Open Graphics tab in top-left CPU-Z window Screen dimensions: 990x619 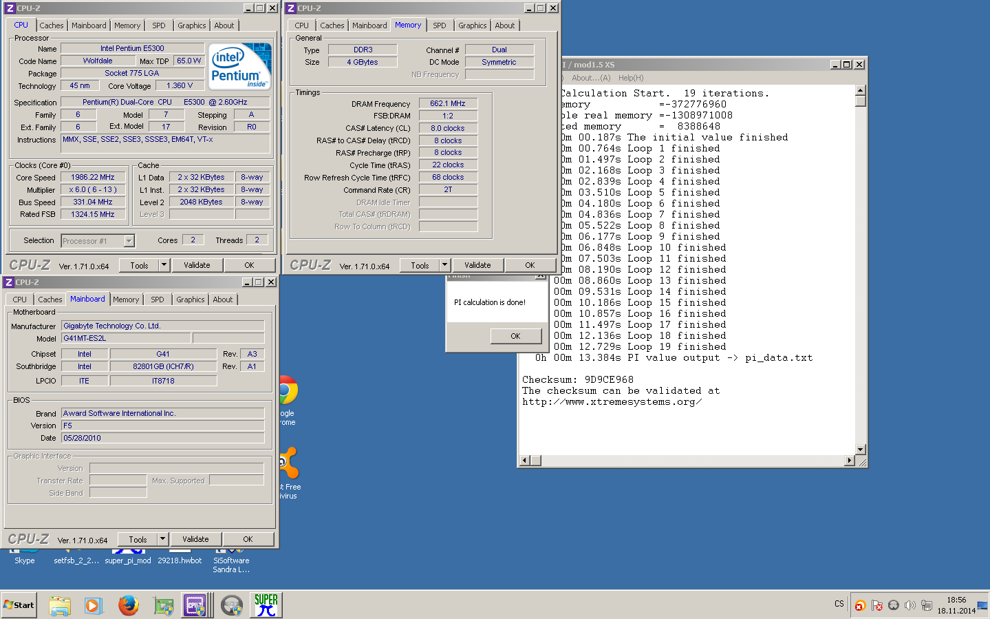pyautogui.click(x=192, y=25)
